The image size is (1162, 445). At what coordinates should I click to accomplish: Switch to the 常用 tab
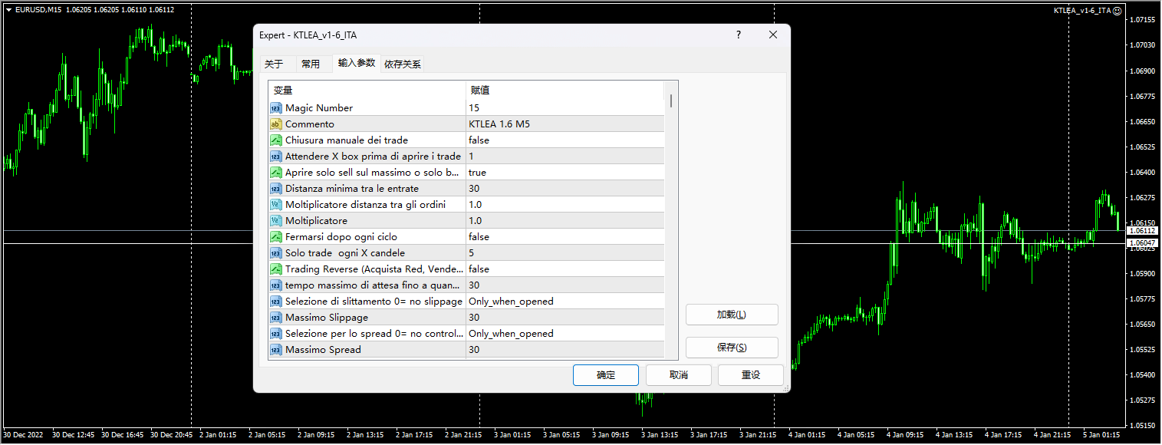(x=313, y=64)
